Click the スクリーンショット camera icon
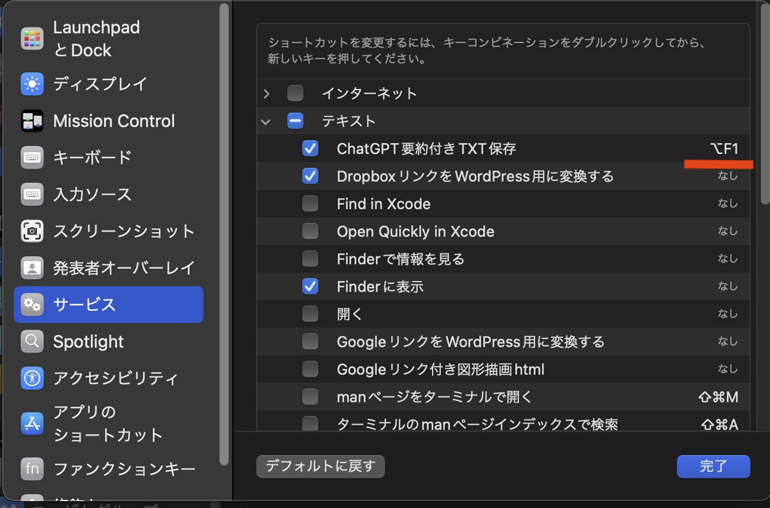Image resolution: width=770 pixels, height=508 pixels. [32, 231]
